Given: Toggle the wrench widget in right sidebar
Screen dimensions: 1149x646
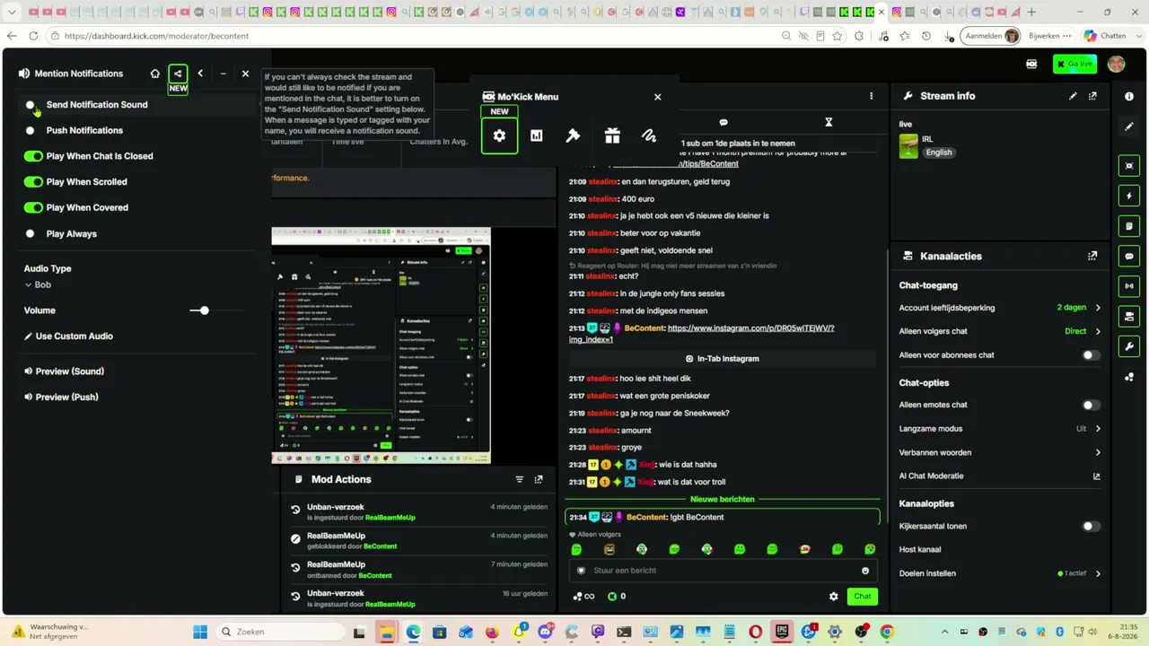Looking at the screenshot, I should tap(1129, 346).
